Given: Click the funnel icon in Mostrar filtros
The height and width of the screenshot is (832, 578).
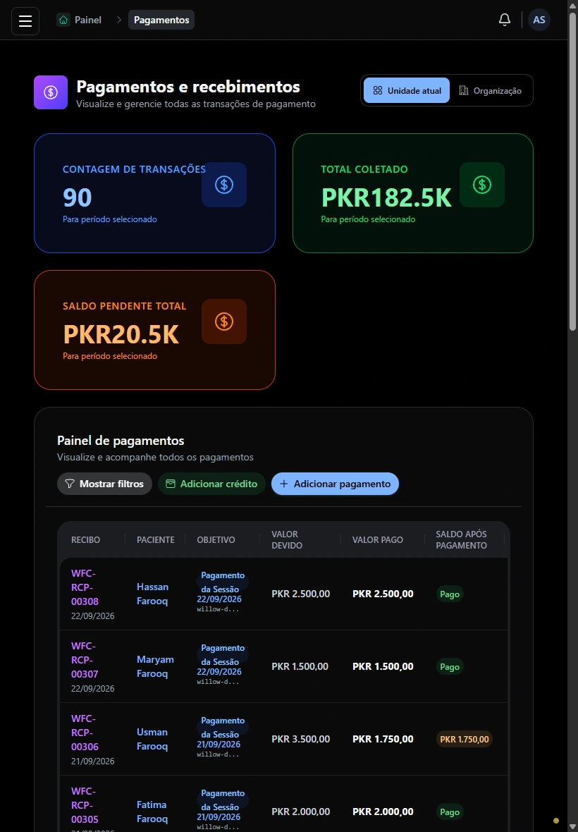Looking at the screenshot, I should [x=70, y=484].
